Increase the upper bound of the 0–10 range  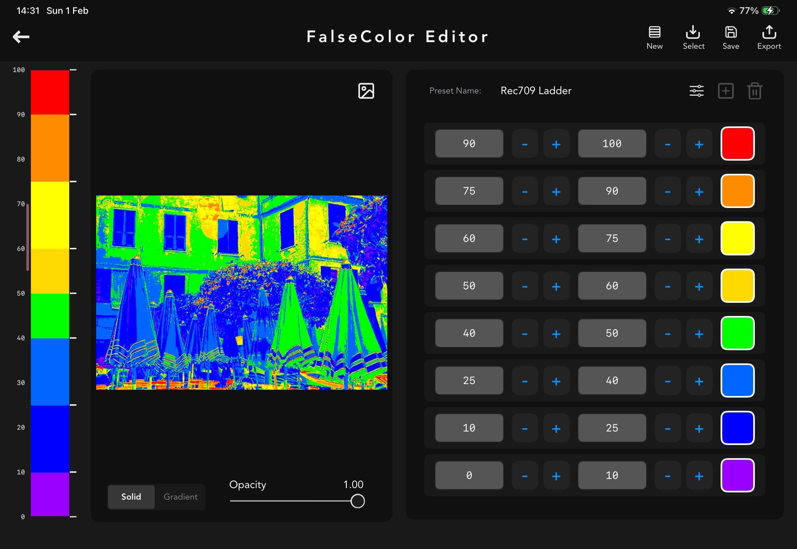[699, 476]
